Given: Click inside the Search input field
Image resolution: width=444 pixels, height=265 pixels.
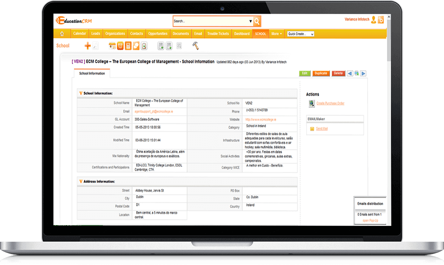Looking at the screenshot, I should pyautogui.click(x=210, y=21).
